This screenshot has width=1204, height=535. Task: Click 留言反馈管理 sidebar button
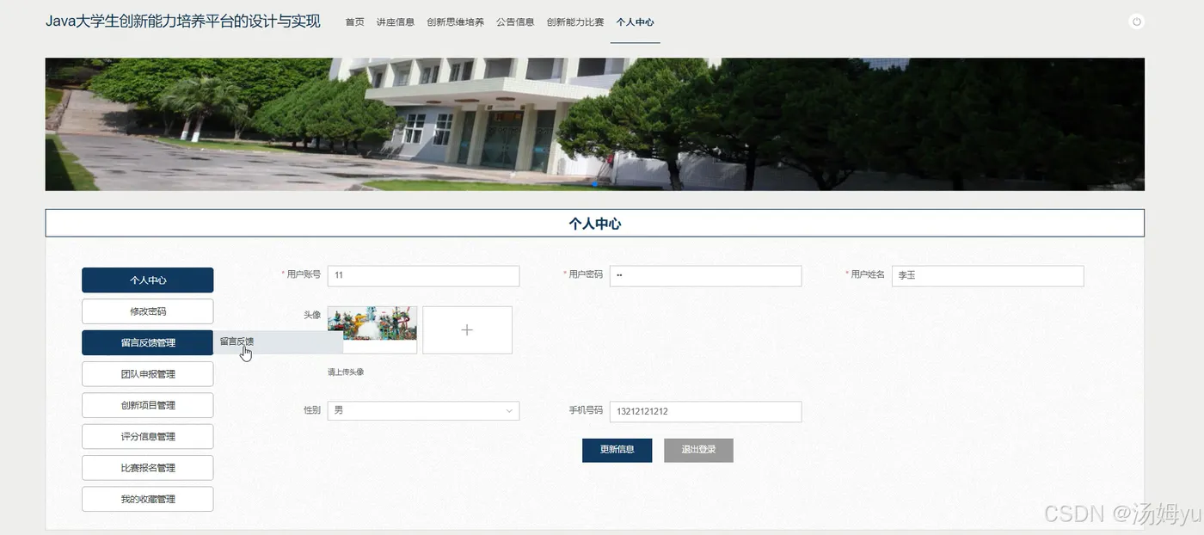pos(148,342)
